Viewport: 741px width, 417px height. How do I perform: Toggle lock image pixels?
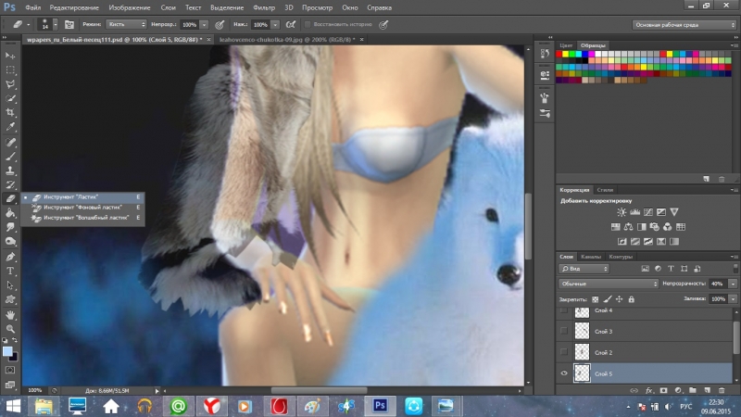(608, 299)
